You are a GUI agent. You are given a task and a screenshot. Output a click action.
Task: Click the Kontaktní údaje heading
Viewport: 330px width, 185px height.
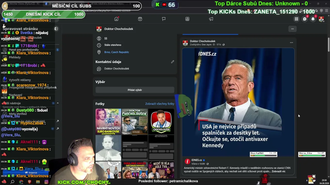(108, 62)
